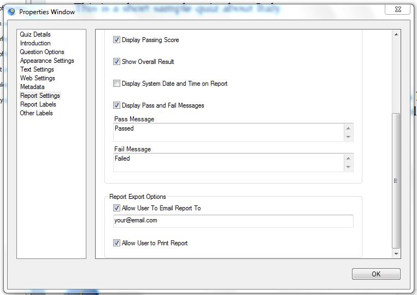The width and height of the screenshot is (417, 295).
Task: Click the settings panel scrollbar thumb
Action: [x=396, y=181]
